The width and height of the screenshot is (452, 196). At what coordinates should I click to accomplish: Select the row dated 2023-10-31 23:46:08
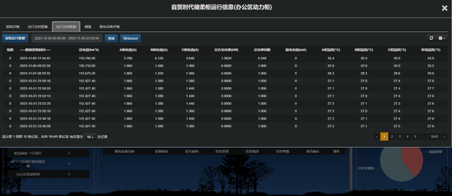tap(225, 126)
